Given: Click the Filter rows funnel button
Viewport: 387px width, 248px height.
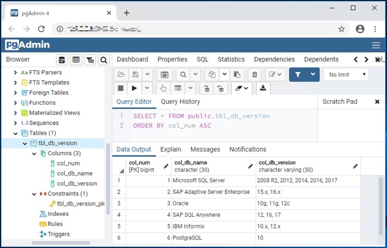Looking at the screenshot, I should 298,74.
